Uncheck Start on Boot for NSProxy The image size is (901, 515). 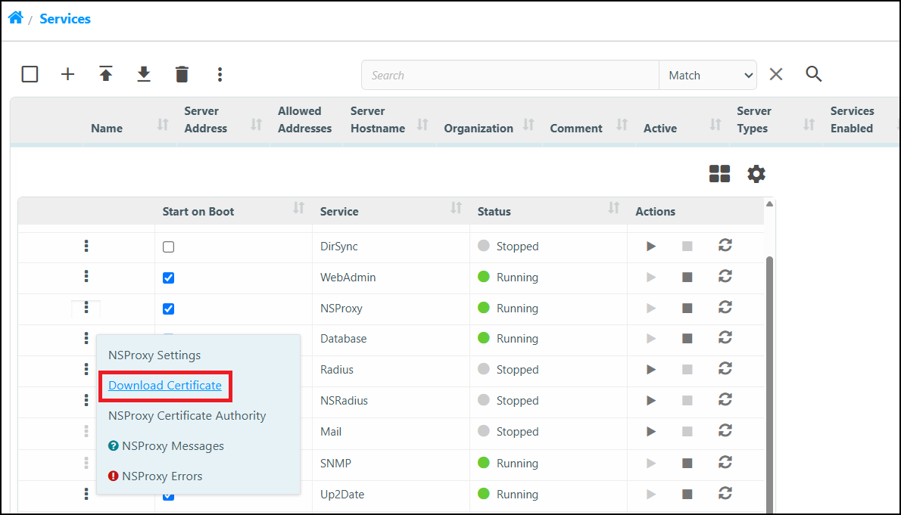pos(168,309)
